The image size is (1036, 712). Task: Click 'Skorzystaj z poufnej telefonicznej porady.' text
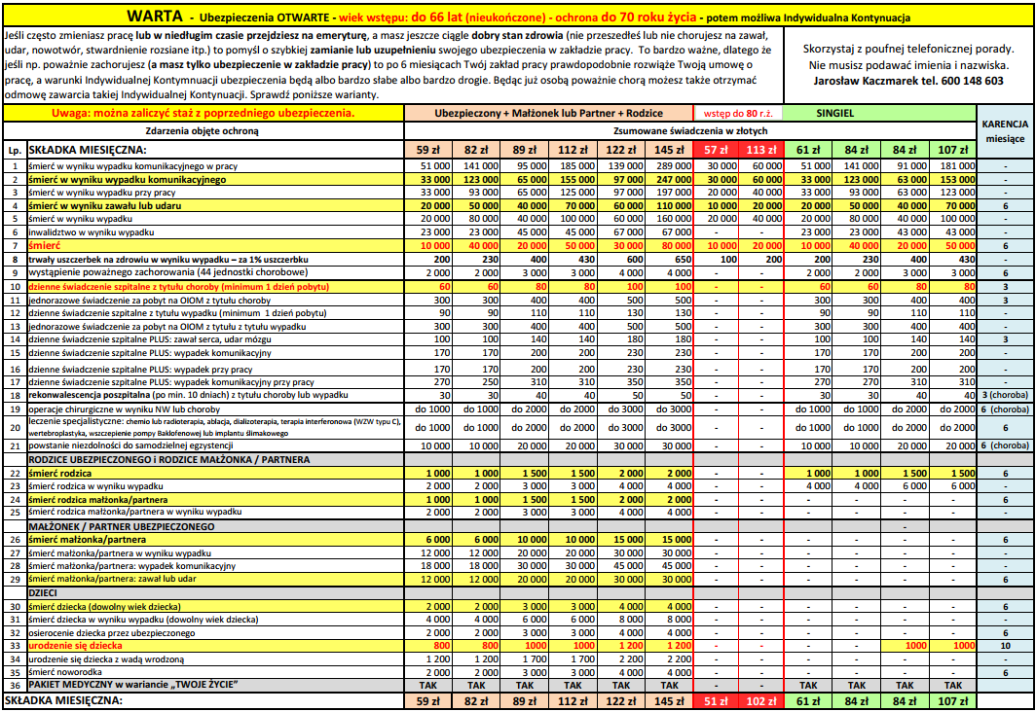pos(908,49)
